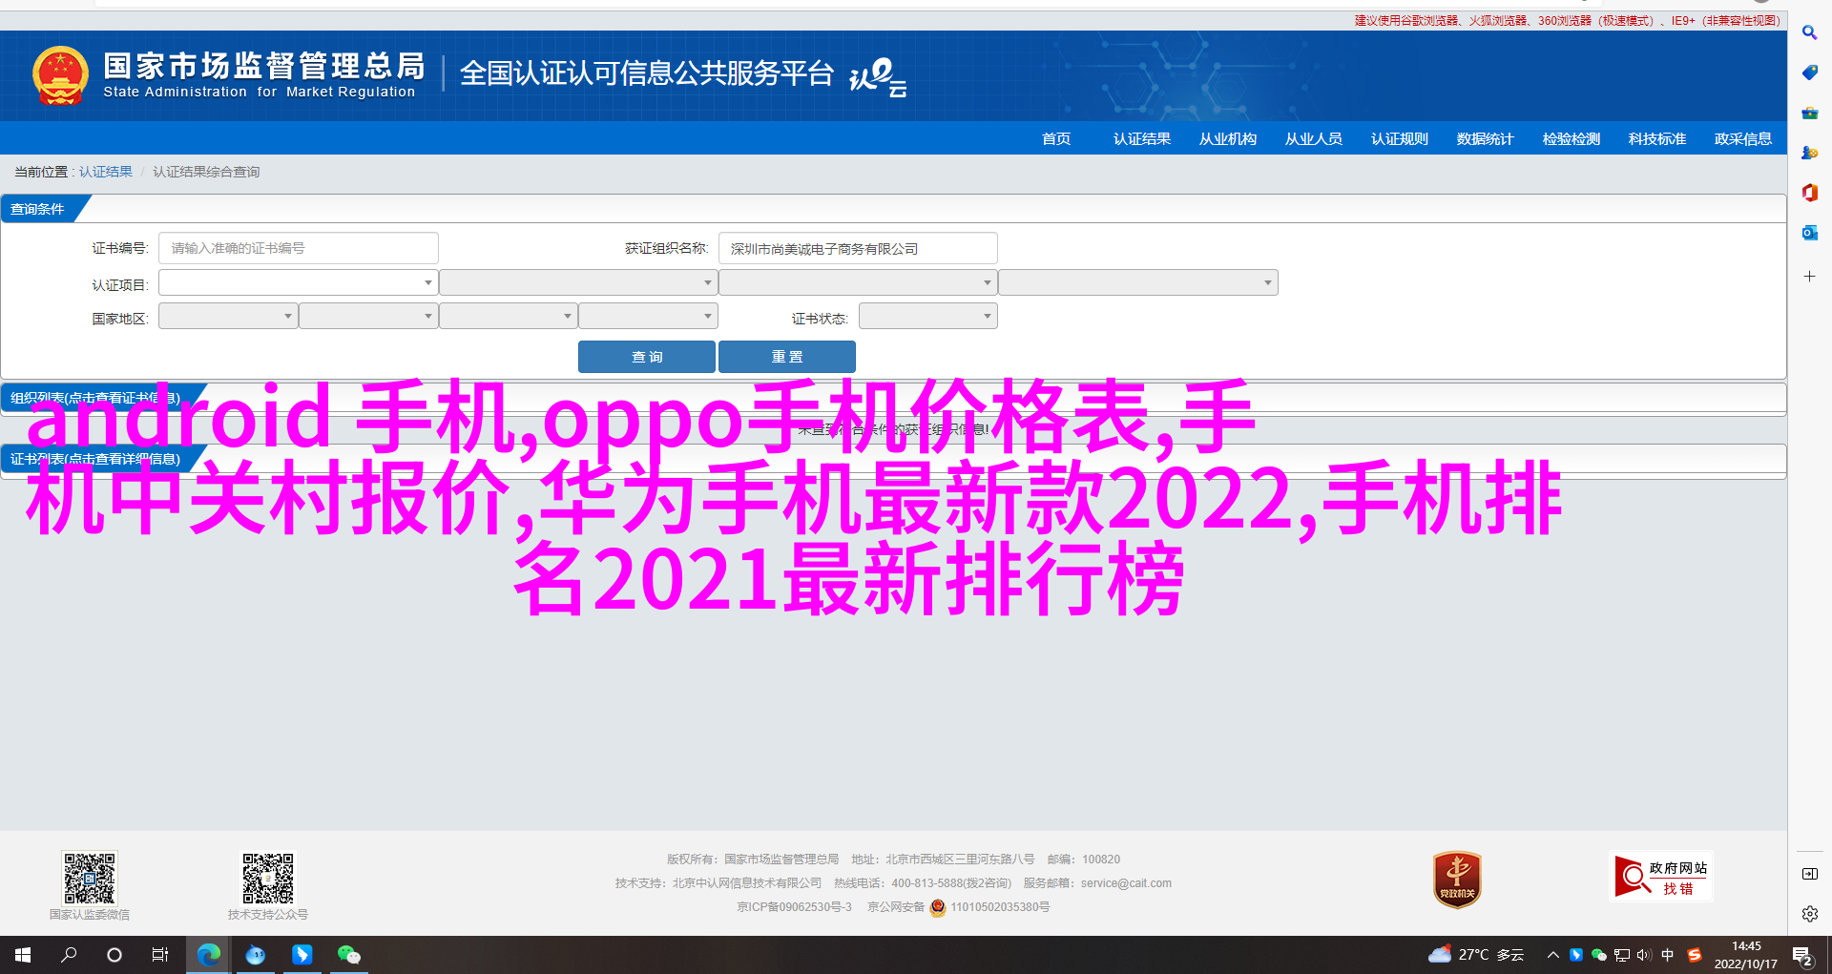The image size is (1832, 974).
Task: Add a sidebar app with the plus icon
Action: 1809,276
